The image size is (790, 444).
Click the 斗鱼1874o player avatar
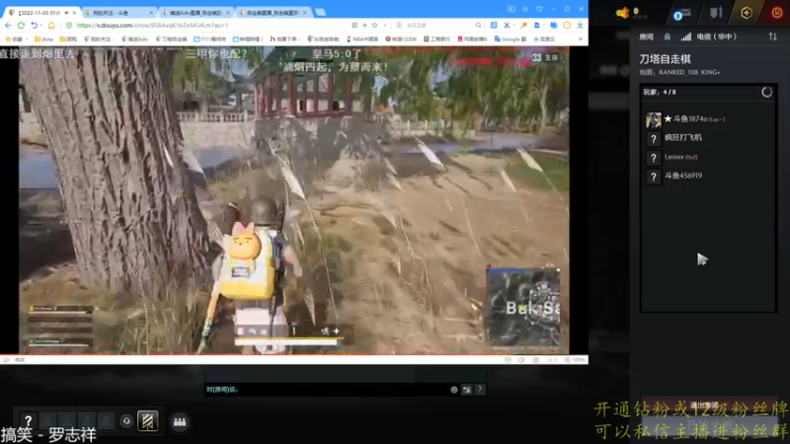[x=654, y=119]
